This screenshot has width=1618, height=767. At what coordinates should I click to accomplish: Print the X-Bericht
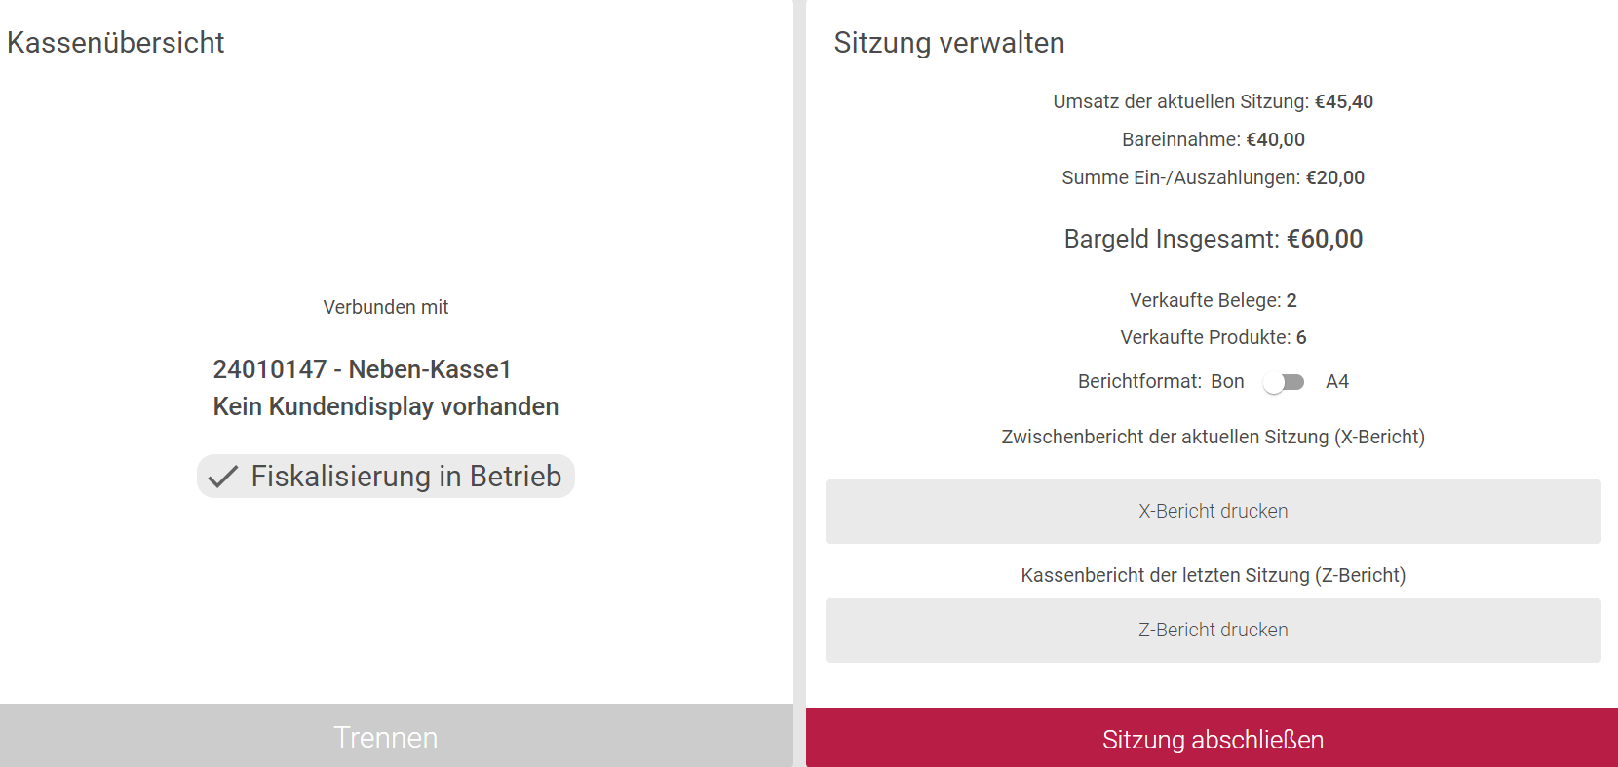tap(1213, 512)
